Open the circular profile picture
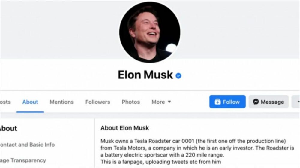300x168 pixels. 150,32
